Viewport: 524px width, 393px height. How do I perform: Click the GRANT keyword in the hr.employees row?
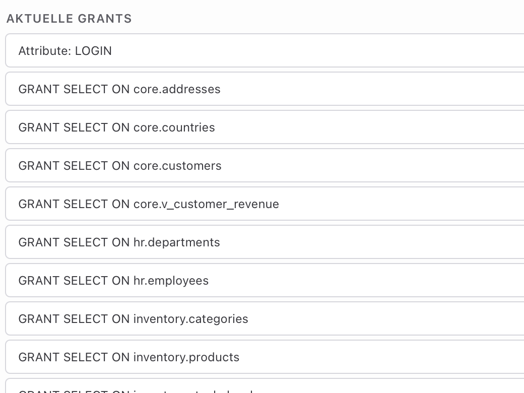[39, 281]
